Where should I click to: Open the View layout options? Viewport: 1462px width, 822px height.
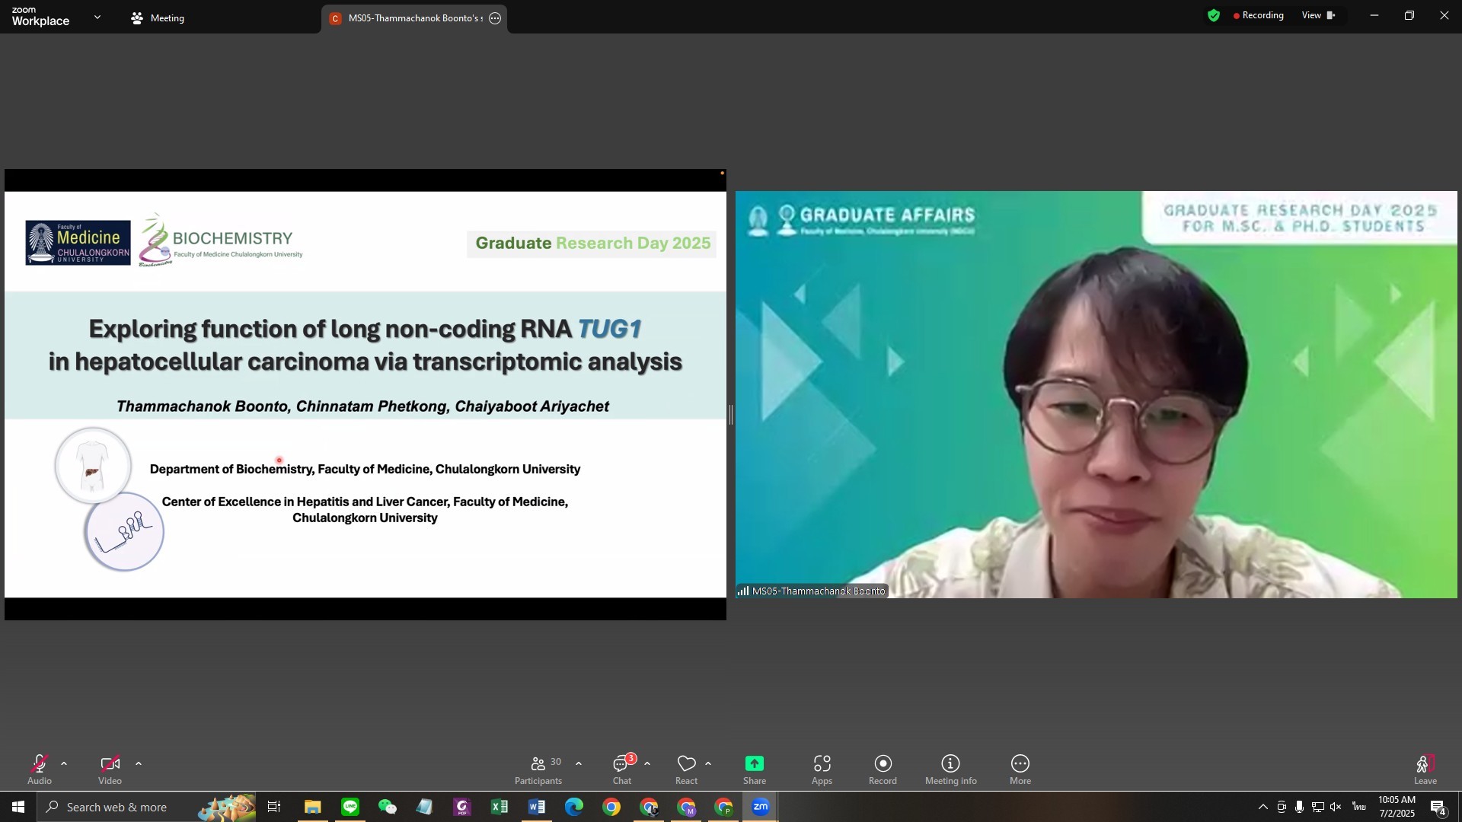[1318, 15]
